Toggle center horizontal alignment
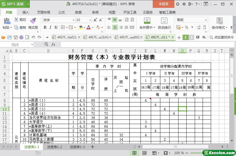This screenshot has height=156, width=236. click(115, 27)
